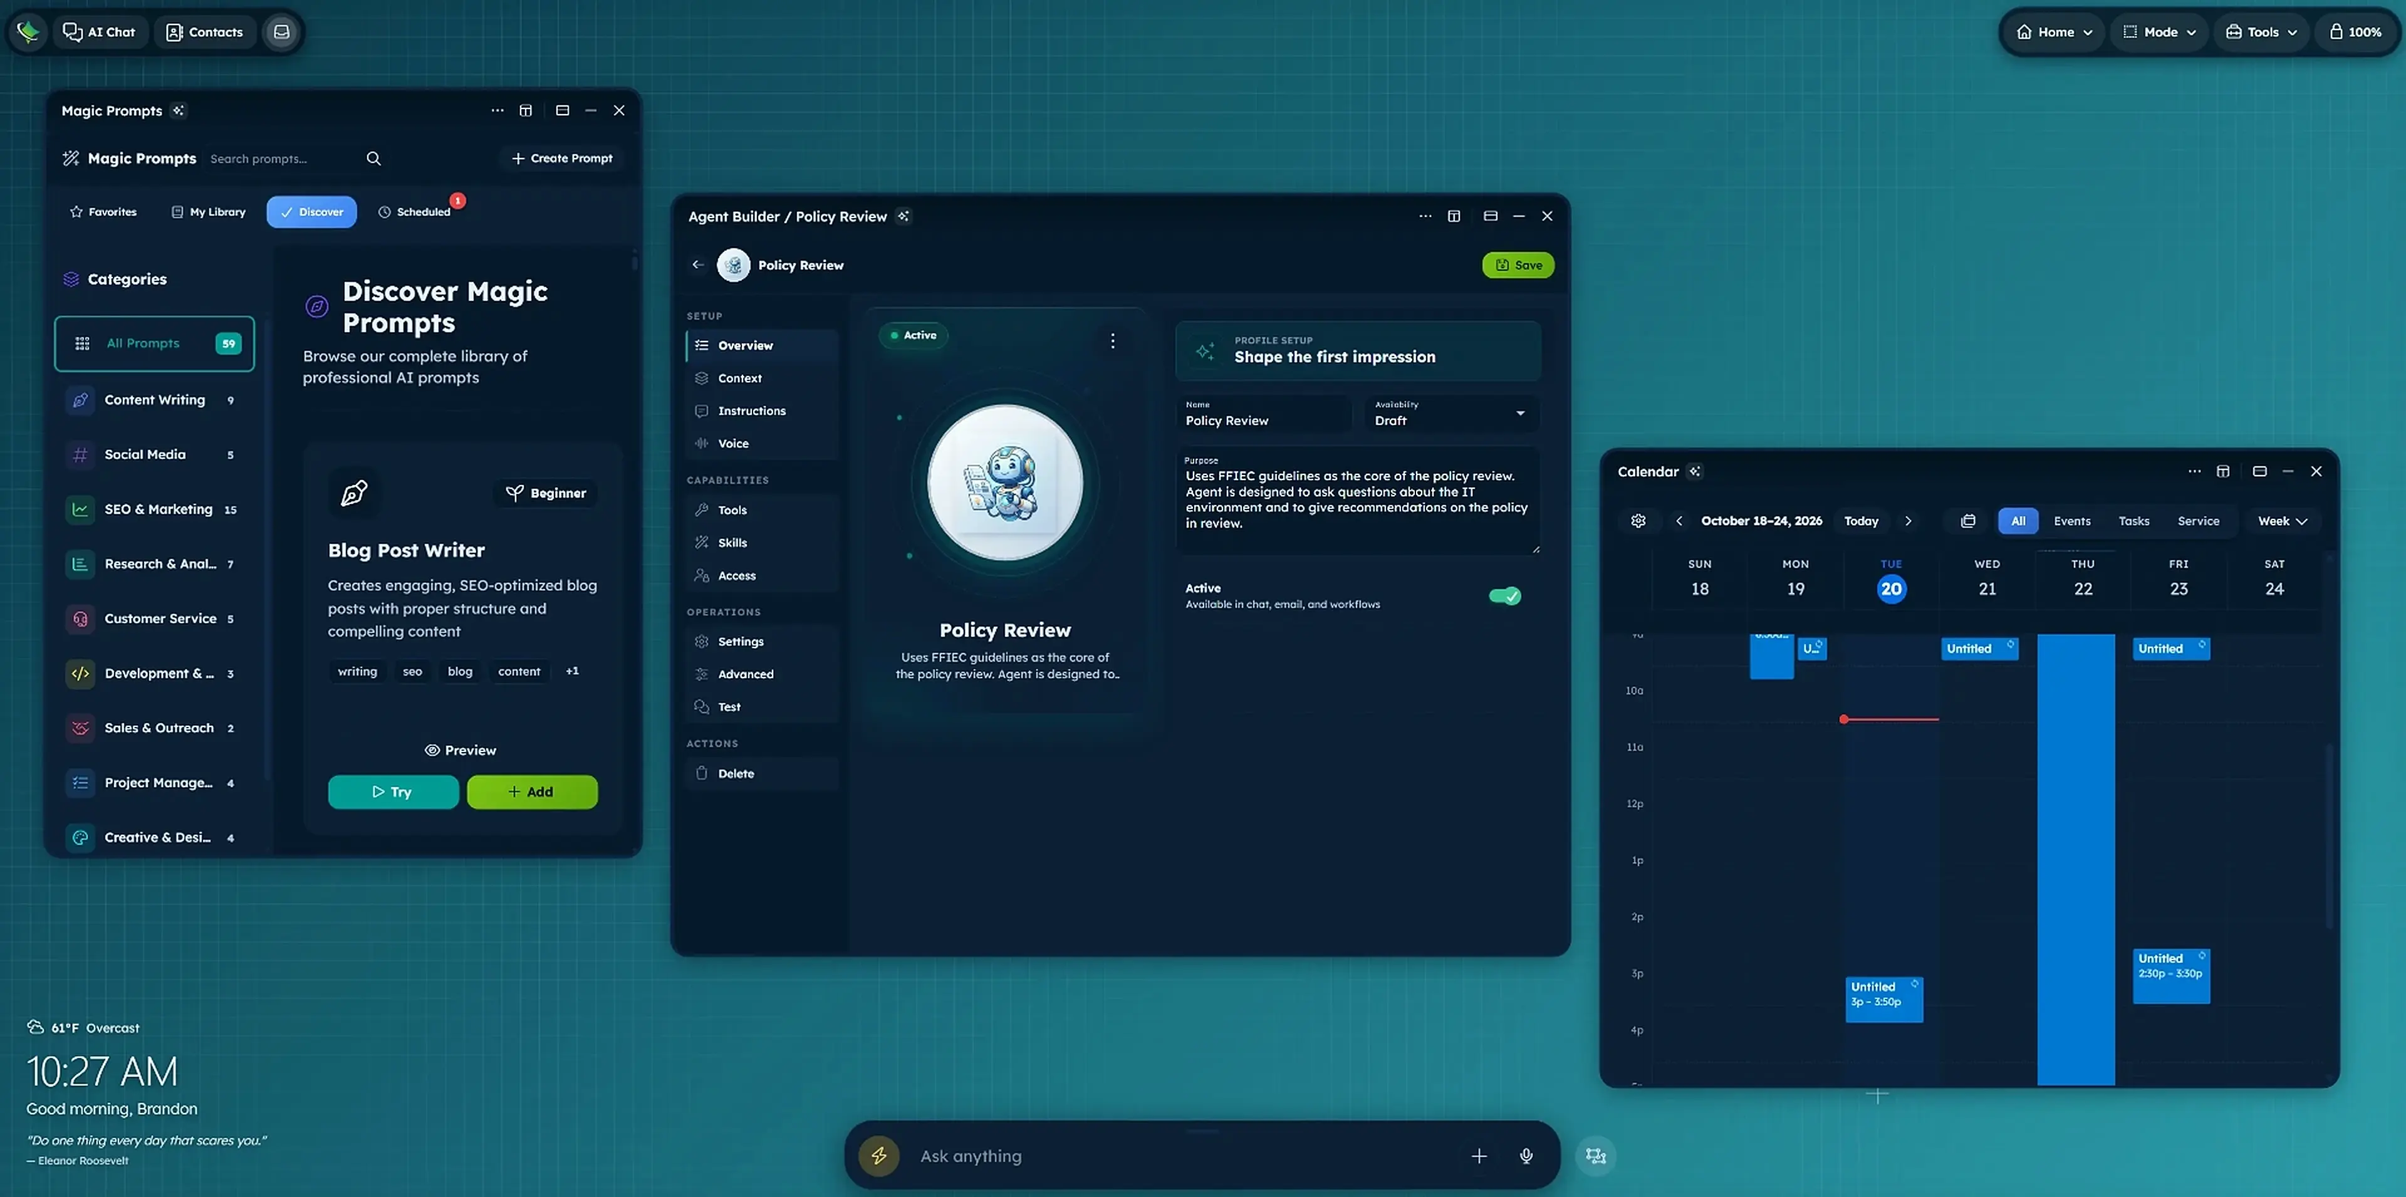Click the calendar picker icon beside All
This screenshot has height=1197, width=2406.
1968,521
